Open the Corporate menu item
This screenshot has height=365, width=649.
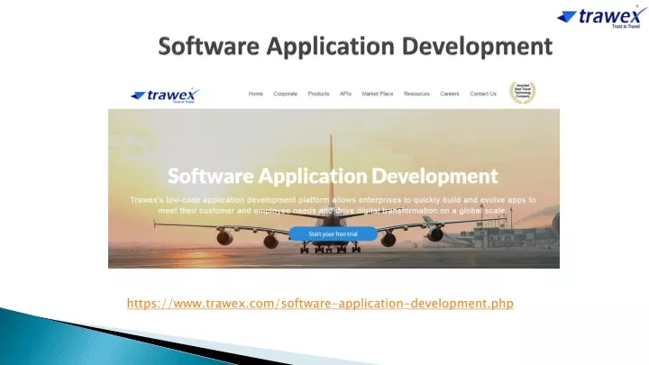285,94
